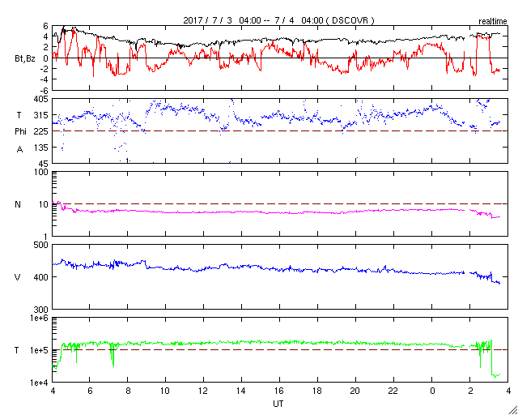Image resolution: width=518 pixels, height=415 pixels.
Task: Click the "500" tick on the speed panel
Action: point(42,246)
